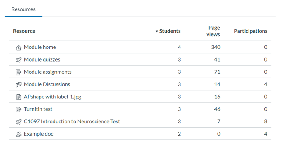
Task: Click the assignment icon beside Module assignments
Action: tap(19, 72)
